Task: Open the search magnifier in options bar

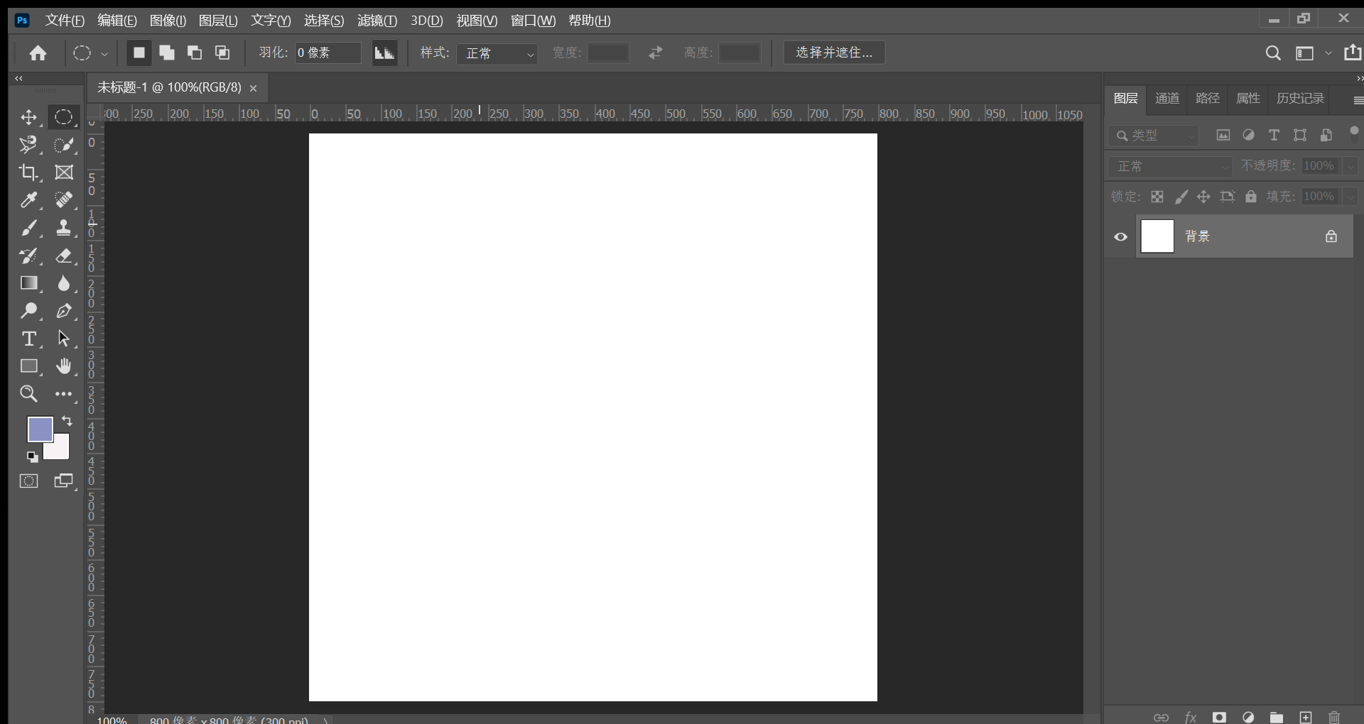Action: (x=1273, y=53)
